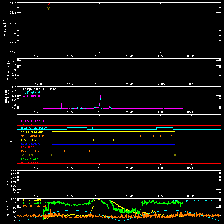
Task: Click the 2.5 modulation tick label
Action: click(x=14, y=87)
